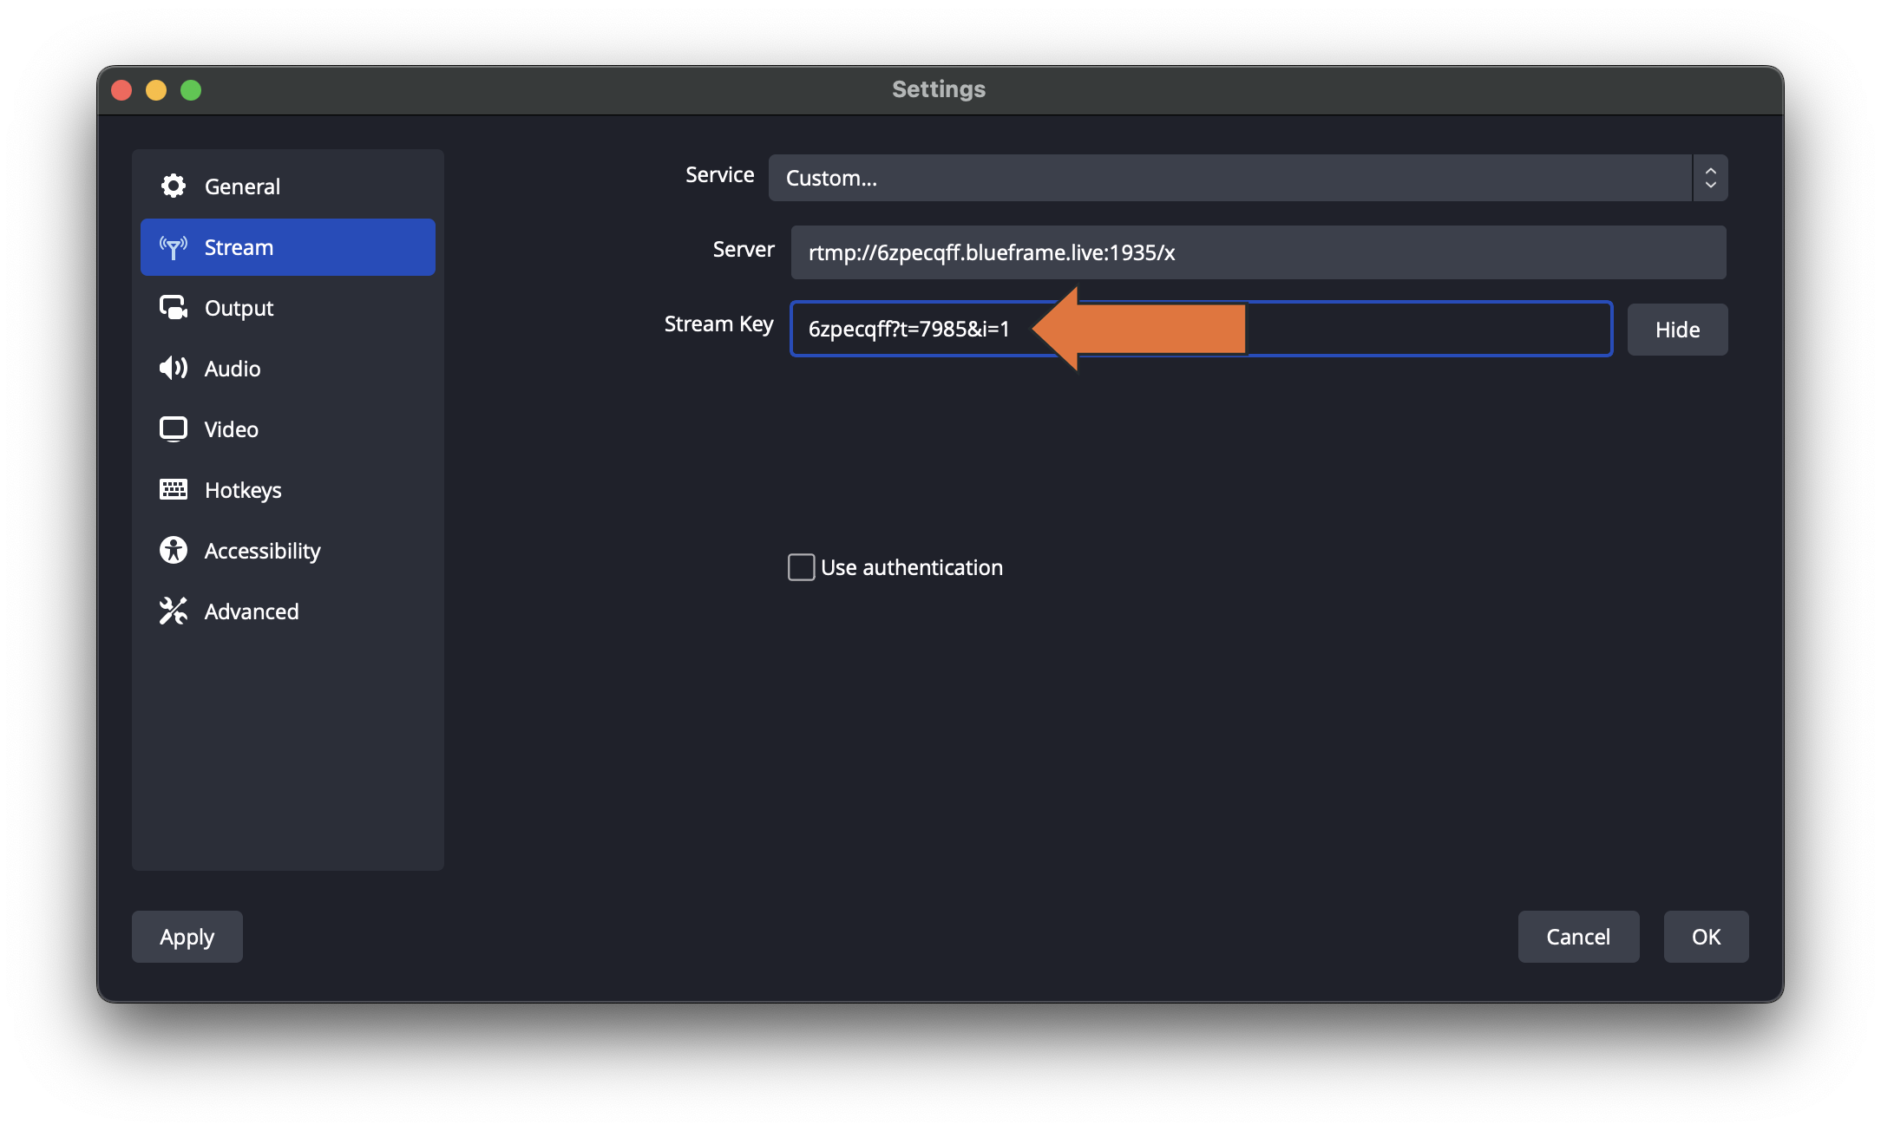Open the Service dropdown showing Custom
The image size is (1881, 1131).
click(x=1229, y=178)
